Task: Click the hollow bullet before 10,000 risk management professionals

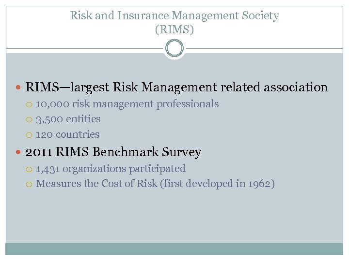Action: [x=31, y=104]
